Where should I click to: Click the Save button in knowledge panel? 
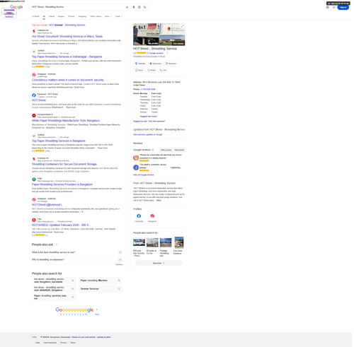click(x=139, y=70)
